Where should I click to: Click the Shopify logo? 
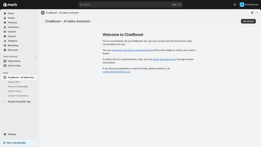(x=10, y=5)
